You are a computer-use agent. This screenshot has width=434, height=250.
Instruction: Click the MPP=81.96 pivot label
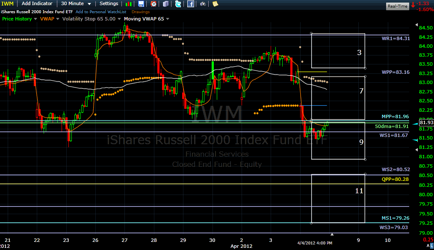pos(395,116)
